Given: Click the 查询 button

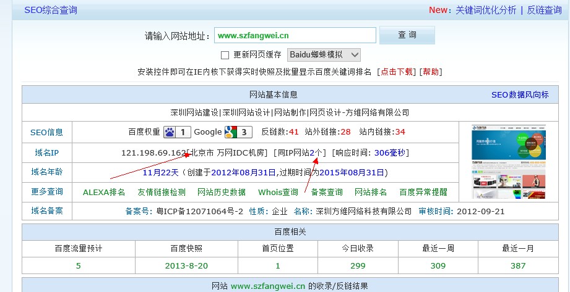Looking at the screenshot, I should click(x=407, y=35).
